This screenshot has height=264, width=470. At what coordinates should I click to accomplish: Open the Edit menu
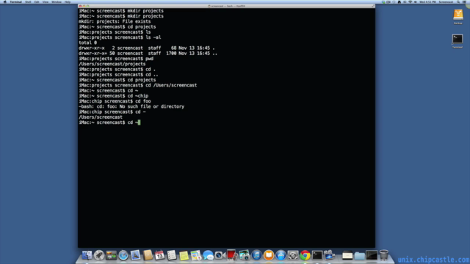coord(37,2)
